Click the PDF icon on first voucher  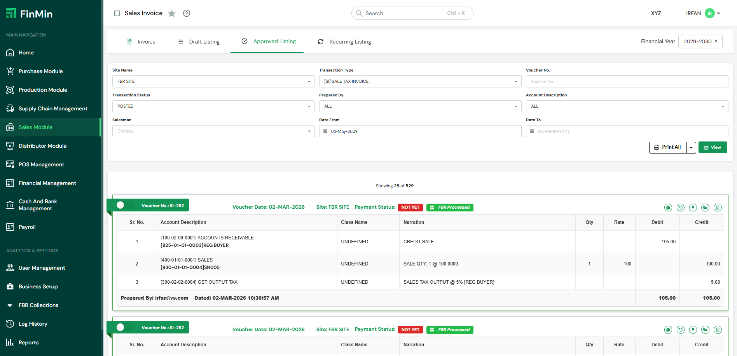tap(718, 208)
